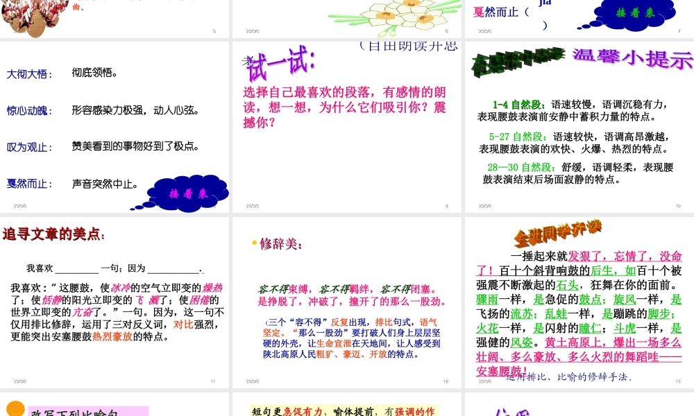This screenshot has height=416, width=694.
Task: Click the green label 28—30 自然段:
Action: pos(521,167)
